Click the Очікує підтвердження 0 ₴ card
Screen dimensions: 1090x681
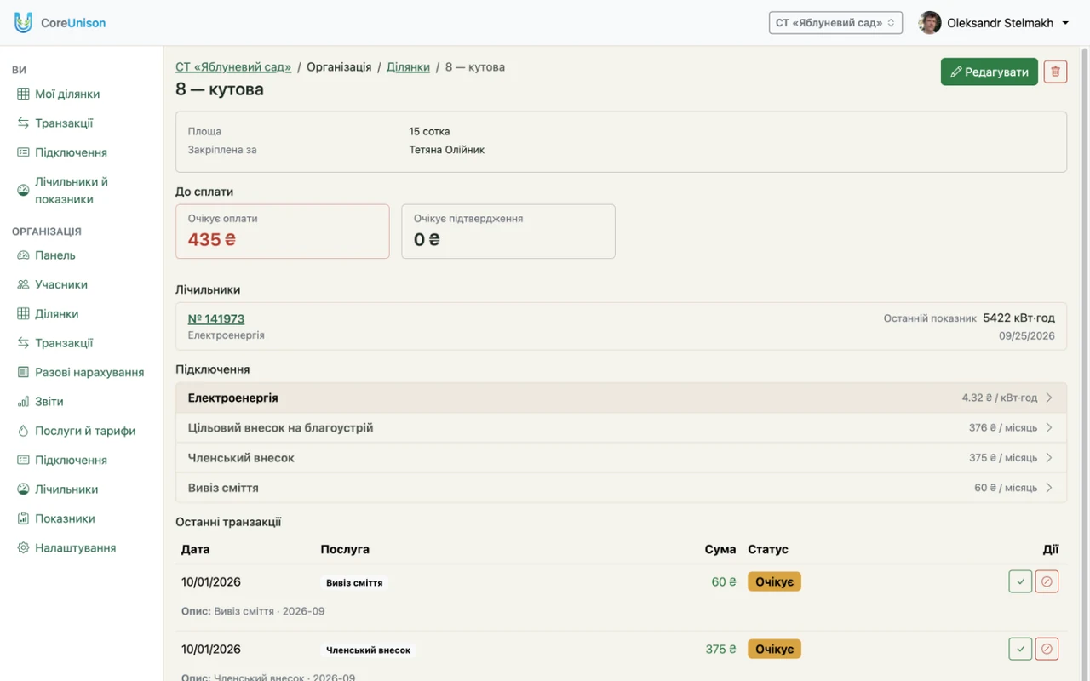[508, 232]
